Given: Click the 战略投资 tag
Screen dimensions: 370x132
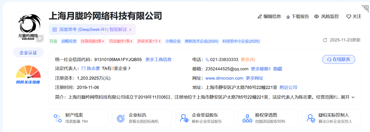Looking at the screenshot, I should [69, 41].
